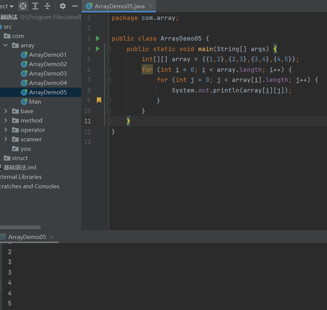Image resolution: width=327 pixels, height=310 pixels.
Task: Toggle fold marker of outer for loop line 6
Action: [x=109, y=70]
